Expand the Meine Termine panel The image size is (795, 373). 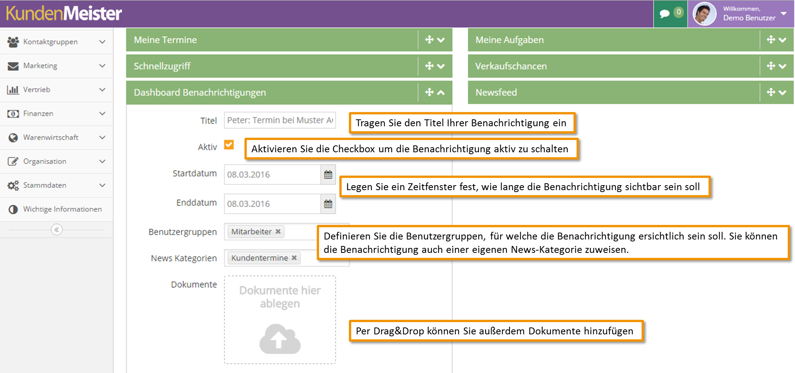441,40
